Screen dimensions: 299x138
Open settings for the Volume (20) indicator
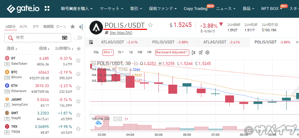click(x=115, y=119)
